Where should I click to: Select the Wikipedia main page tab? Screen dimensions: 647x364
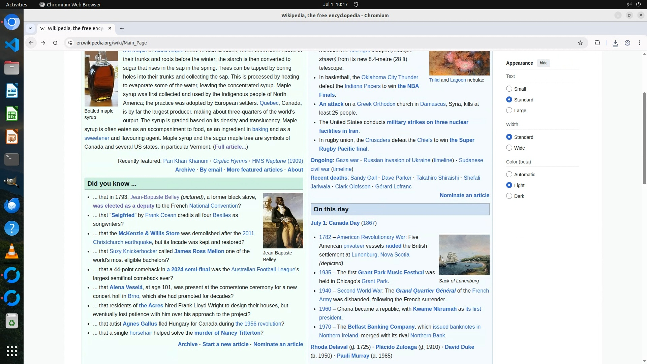[75, 28]
